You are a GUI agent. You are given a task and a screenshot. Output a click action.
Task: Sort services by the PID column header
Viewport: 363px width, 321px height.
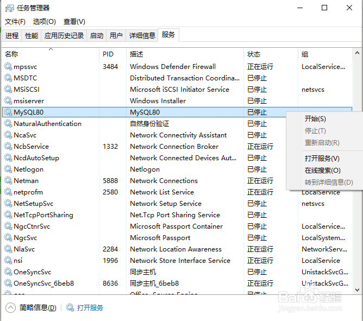tap(112, 54)
